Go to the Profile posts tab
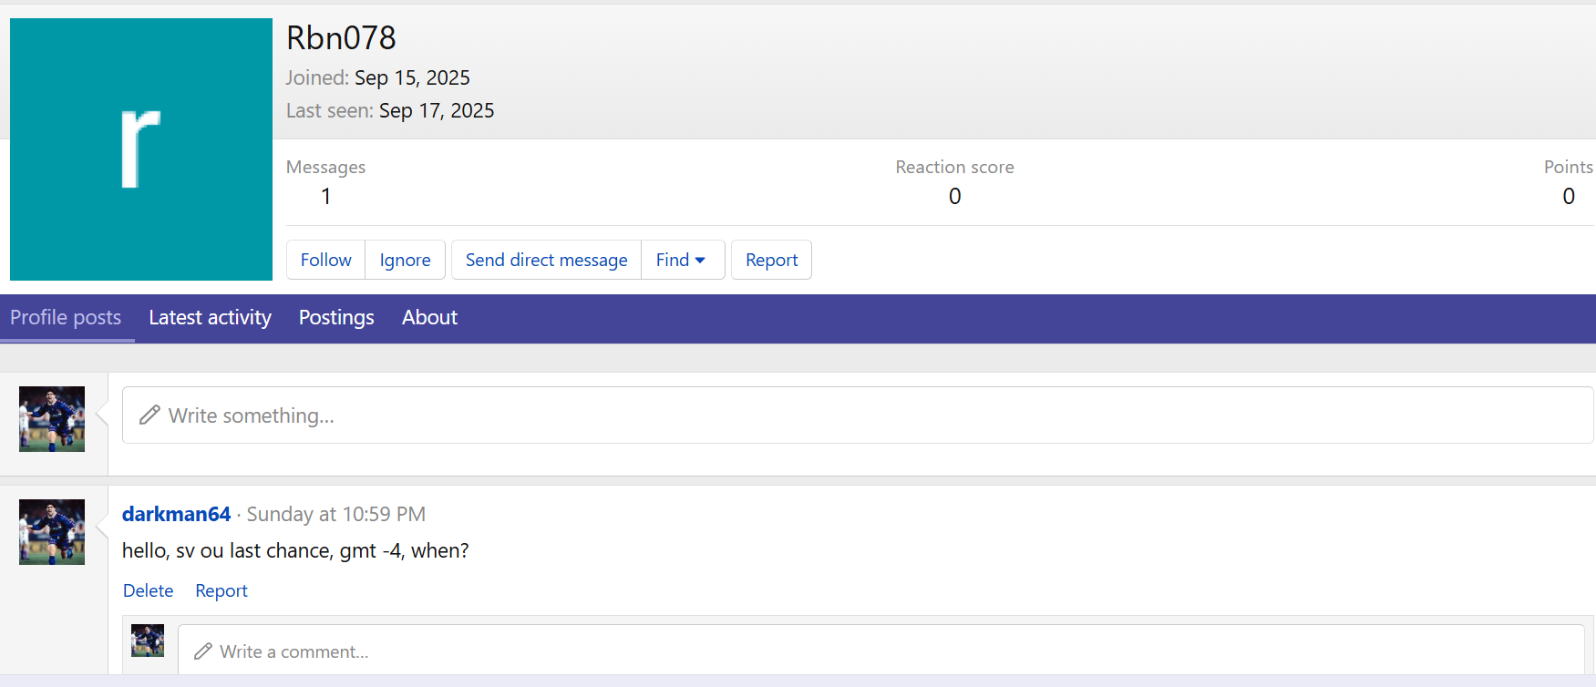 click(66, 318)
